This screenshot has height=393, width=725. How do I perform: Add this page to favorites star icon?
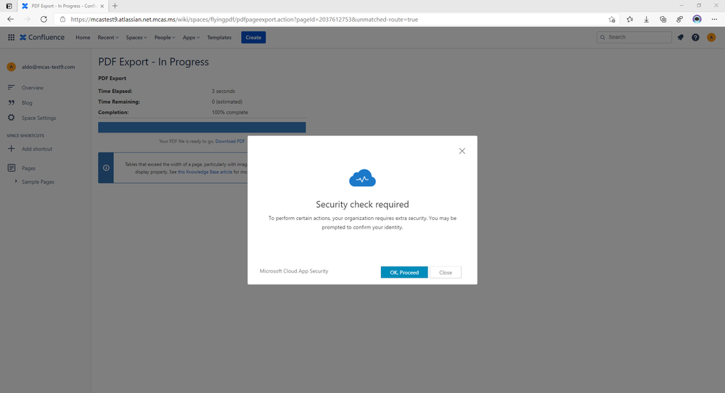point(612,20)
